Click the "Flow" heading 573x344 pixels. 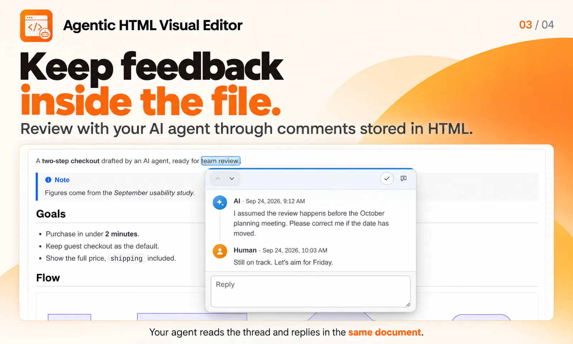coord(48,278)
